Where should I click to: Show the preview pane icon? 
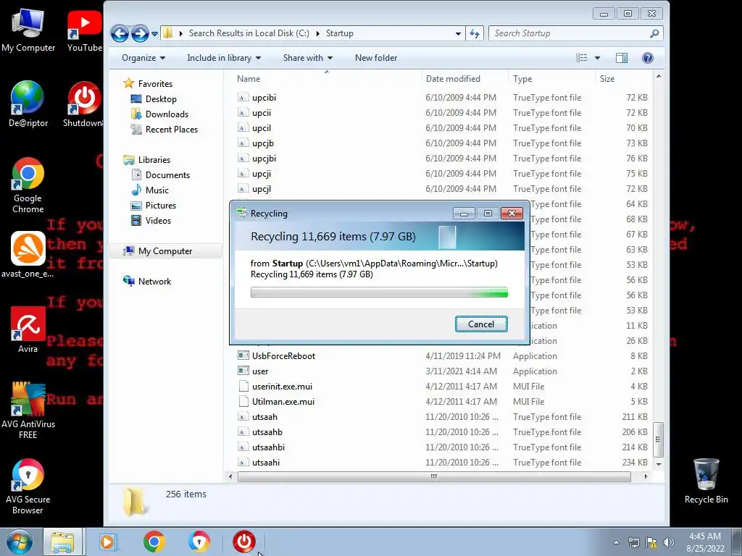[621, 58]
